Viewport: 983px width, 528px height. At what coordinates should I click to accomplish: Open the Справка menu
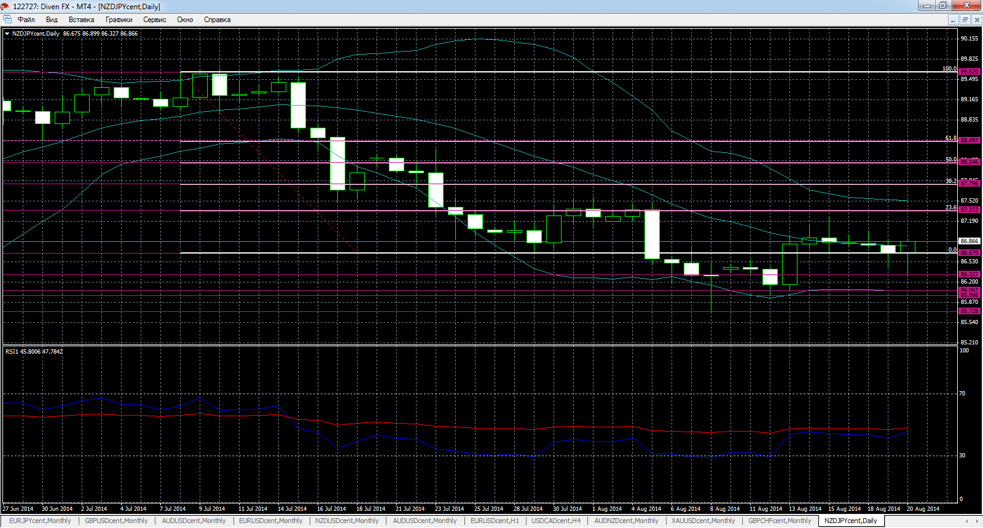tap(217, 20)
